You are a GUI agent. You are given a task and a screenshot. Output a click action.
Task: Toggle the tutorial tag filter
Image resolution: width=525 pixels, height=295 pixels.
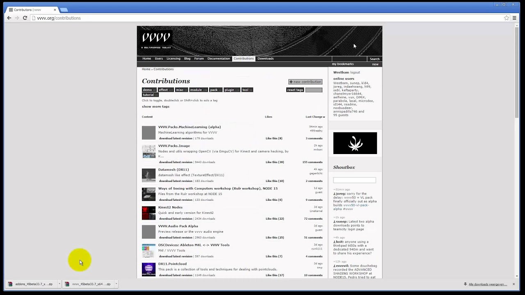(150, 95)
